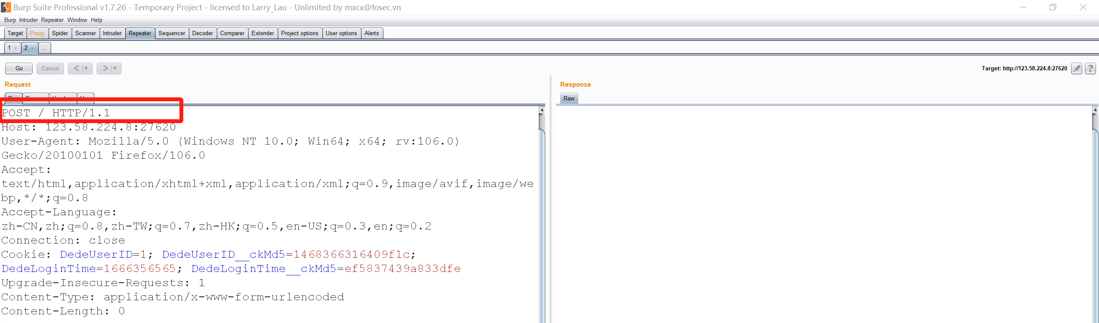
Task: Switch to the Scanner tab
Action: (x=85, y=33)
